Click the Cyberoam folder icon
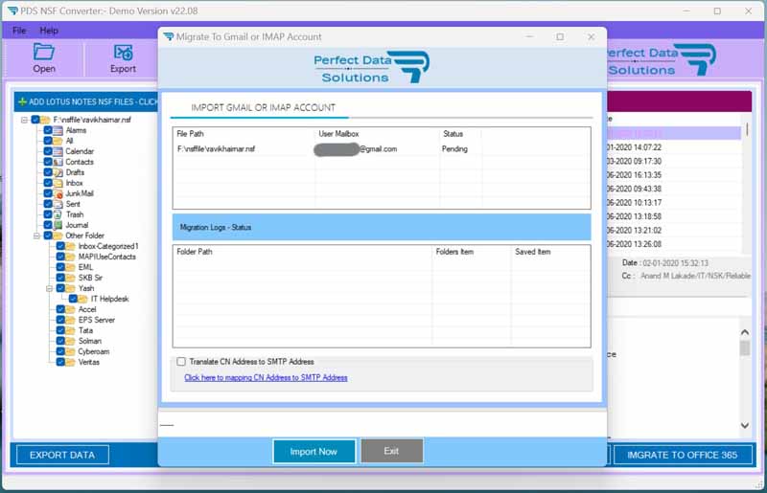Viewport: 767px width, 493px height. pyautogui.click(x=71, y=351)
